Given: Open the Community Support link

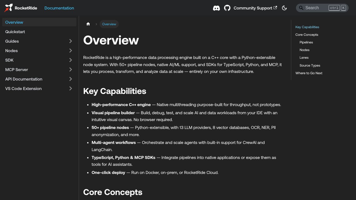Looking at the screenshot, I should pos(253,8).
